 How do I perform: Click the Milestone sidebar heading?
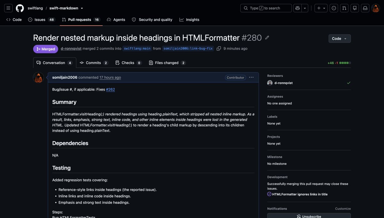point(275,157)
